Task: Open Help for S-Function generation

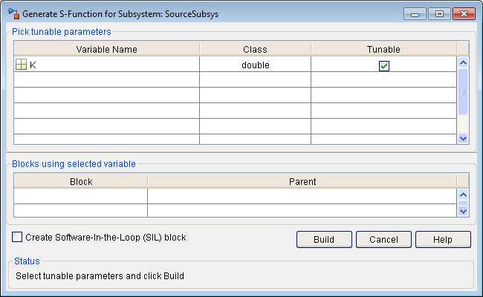Action: (443, 240)
